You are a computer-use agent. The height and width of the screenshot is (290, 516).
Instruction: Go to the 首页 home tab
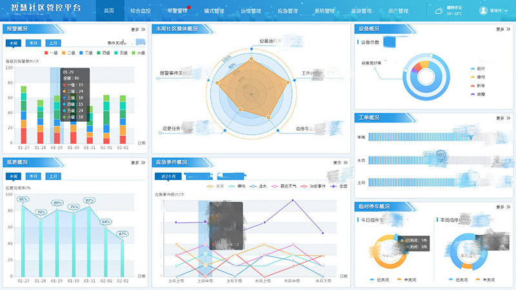tap(109, 11)
